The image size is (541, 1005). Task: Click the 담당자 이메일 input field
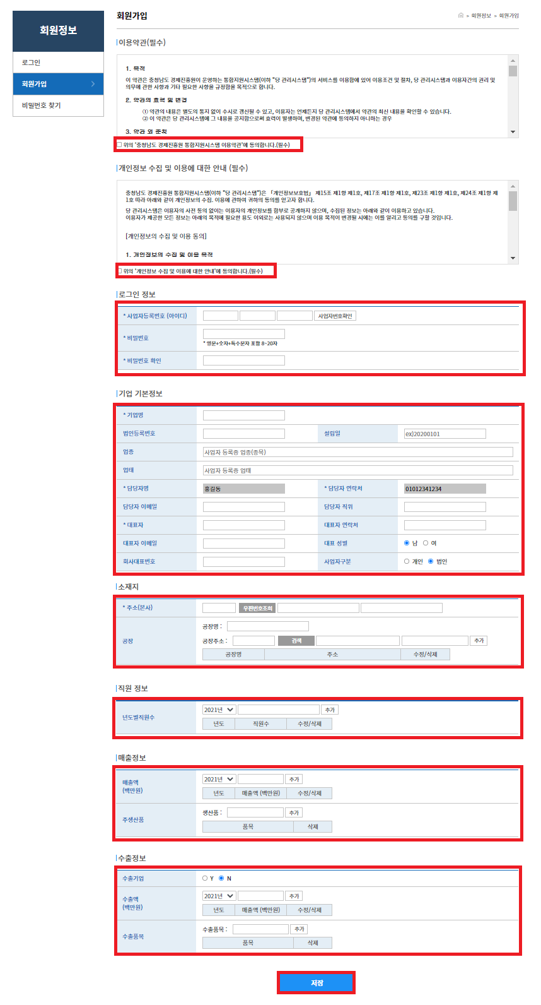click(x=244, y=507)
